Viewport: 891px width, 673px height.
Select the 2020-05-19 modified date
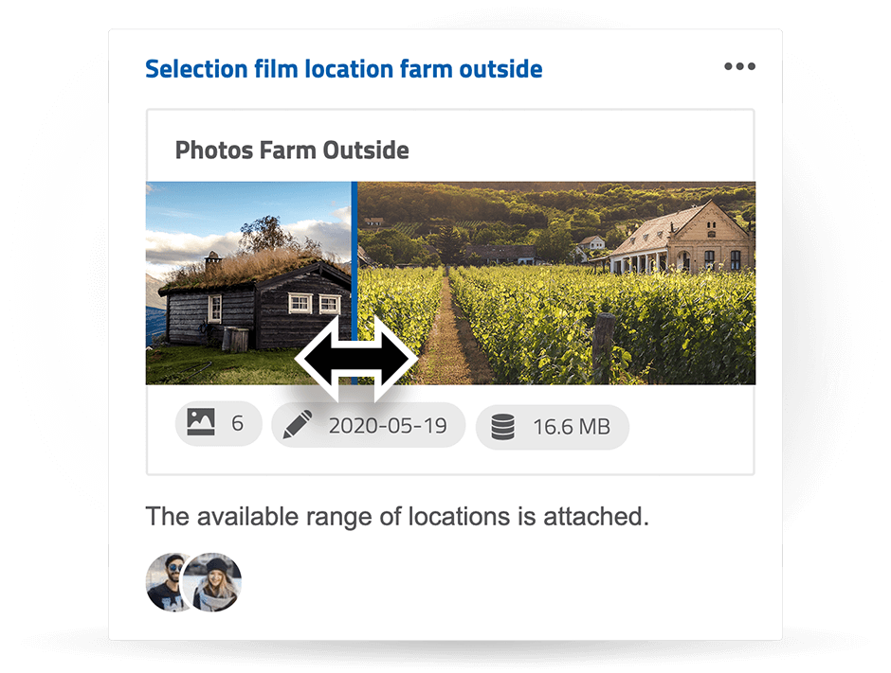[x=387, y=426]
